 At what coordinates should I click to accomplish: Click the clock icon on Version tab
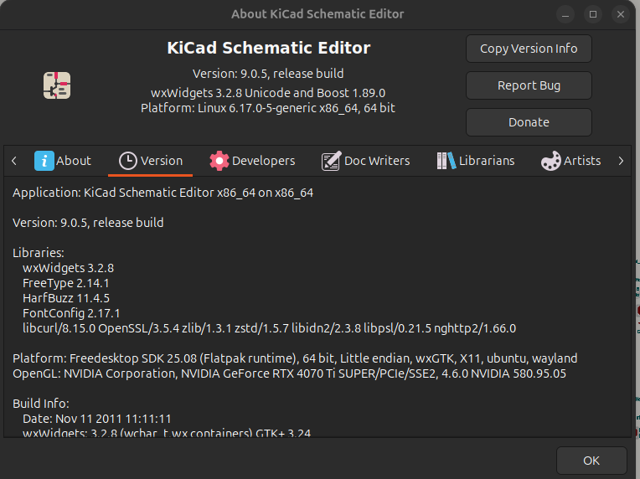coord(128,161)
